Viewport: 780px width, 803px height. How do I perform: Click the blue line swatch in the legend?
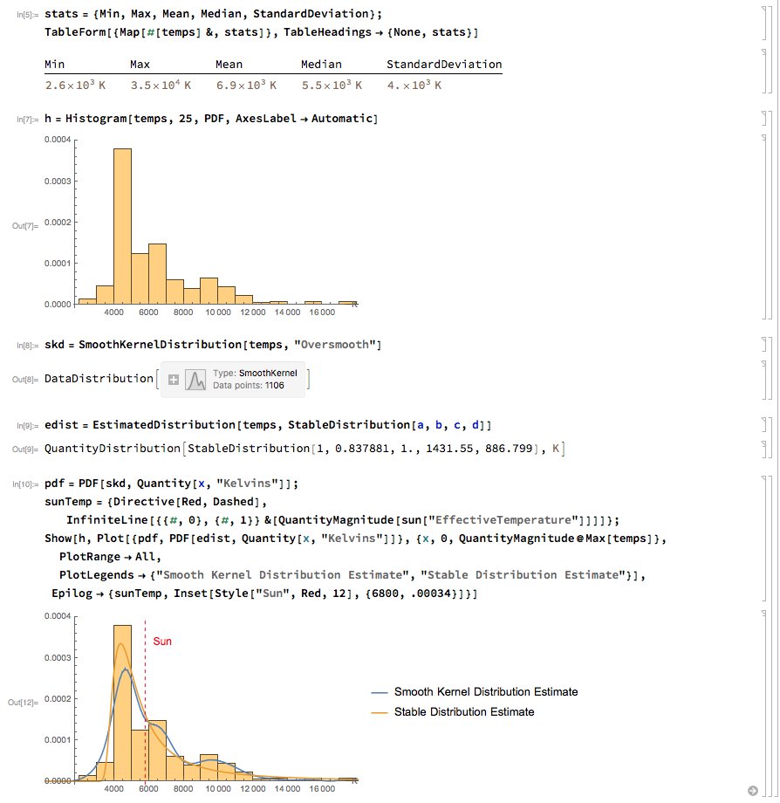pyautogui.click(x=380, y=692)
